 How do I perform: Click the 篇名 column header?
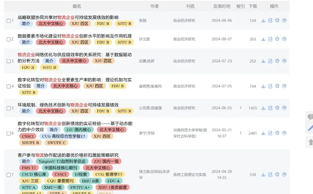pos(77,6)
